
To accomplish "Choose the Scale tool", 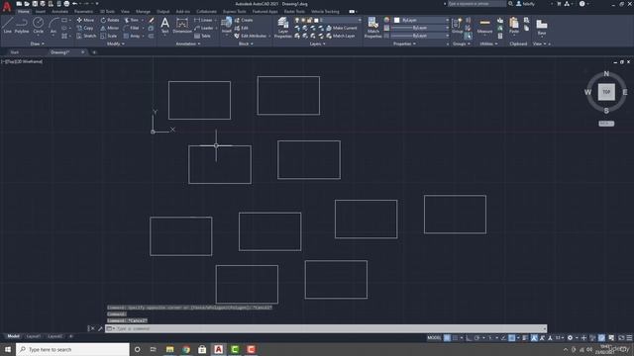I will click(109, 36).
